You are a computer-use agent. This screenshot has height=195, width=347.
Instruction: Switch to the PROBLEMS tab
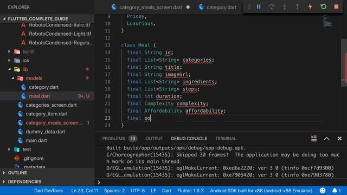pos(113,139)
